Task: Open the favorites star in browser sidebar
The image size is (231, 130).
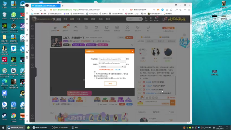Action: tap(27, 19)
